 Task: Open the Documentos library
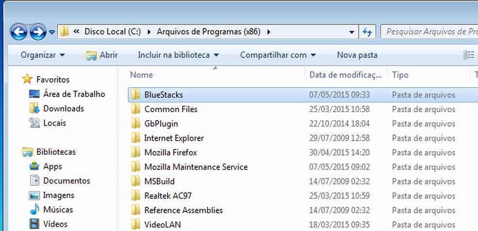click(67, 181)
